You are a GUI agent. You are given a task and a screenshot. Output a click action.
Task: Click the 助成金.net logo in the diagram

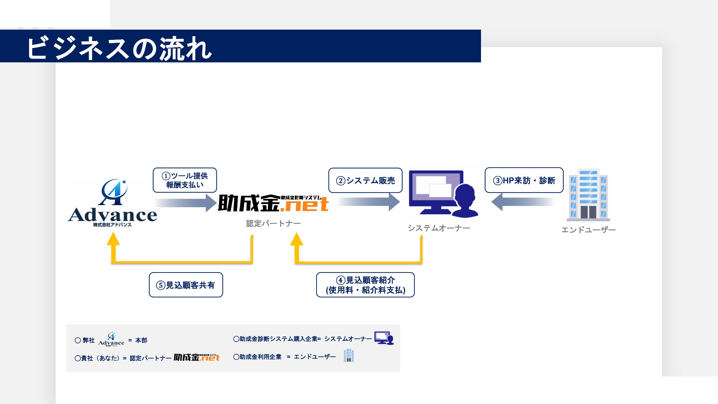point(273,203)
